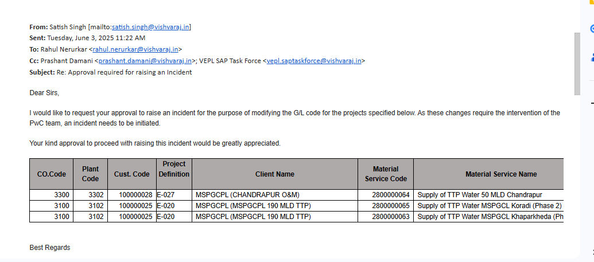The image size is (594, 262).
Task: Click material service code 2800000064
Action: (x=391, y=195)
